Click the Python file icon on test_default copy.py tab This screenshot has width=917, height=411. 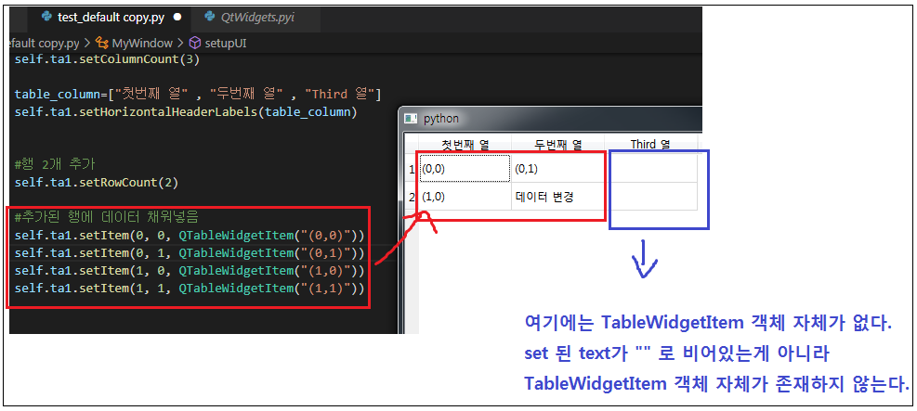[46, 17]
